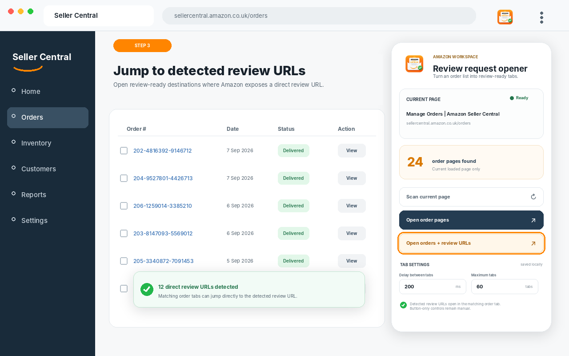Viewport: 569px width, 356px height.
Task: Open the browser three-dot menu
Action: (x=541, y=17)
